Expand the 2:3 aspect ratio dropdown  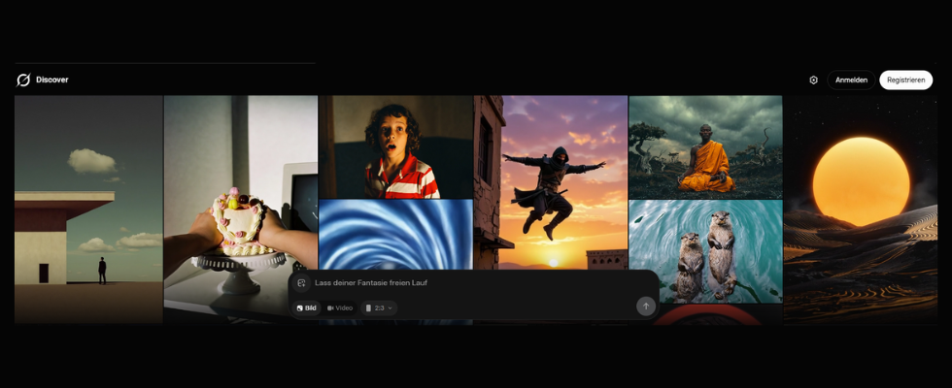pyautogui.click(x=379, y=307)
